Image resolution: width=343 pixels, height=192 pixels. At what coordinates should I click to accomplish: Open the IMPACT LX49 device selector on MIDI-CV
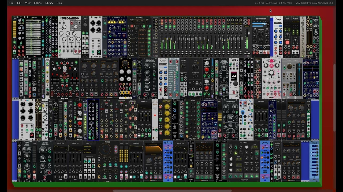coord(89,149)
